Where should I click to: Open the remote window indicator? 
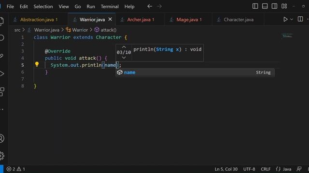(1, 169)
